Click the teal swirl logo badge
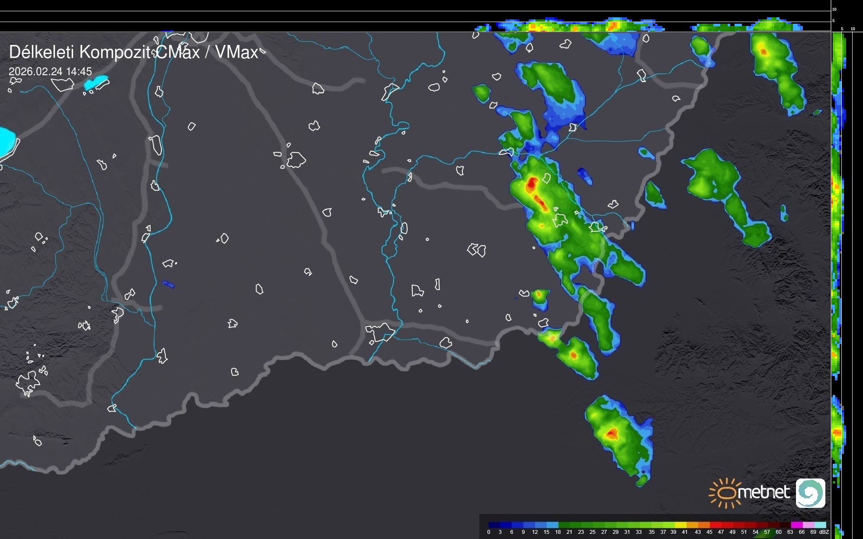863x539 pixels. pyautogui.click(x=810, y=493)
